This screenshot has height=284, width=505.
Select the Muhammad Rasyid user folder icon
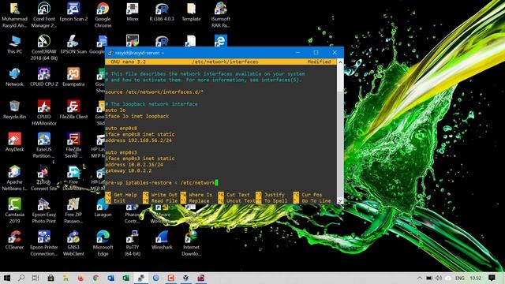click(x=14, y=15)
